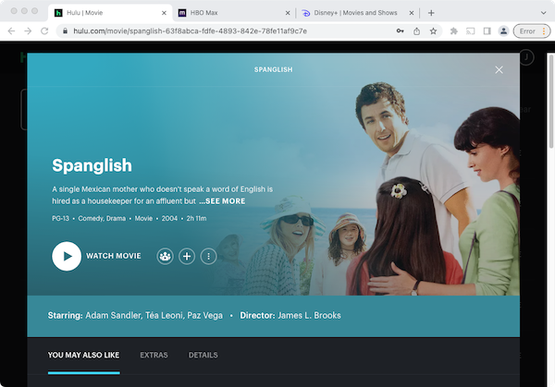The width and height of the screenshot is (555, 387).
Task: Click the SPANGLISH header at overlay top
Action: 273,69
